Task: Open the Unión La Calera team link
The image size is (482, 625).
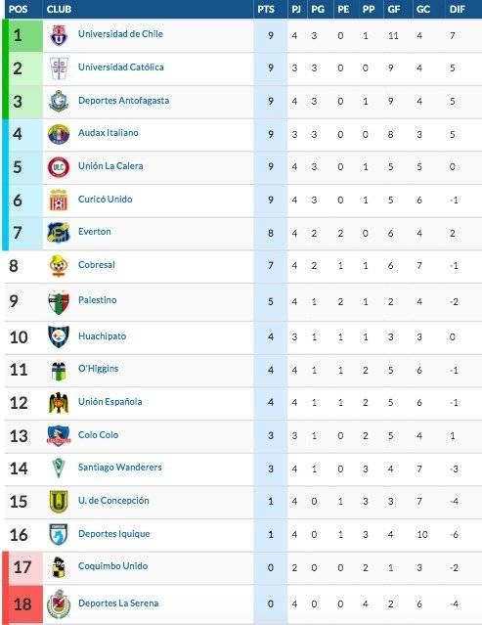Action: tap(110, 166)
